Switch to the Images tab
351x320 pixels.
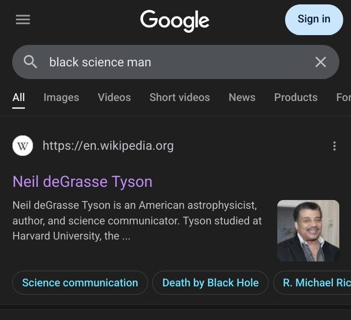pos(62,98)
